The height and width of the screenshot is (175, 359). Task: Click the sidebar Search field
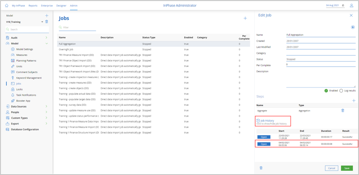click(27, 29)
